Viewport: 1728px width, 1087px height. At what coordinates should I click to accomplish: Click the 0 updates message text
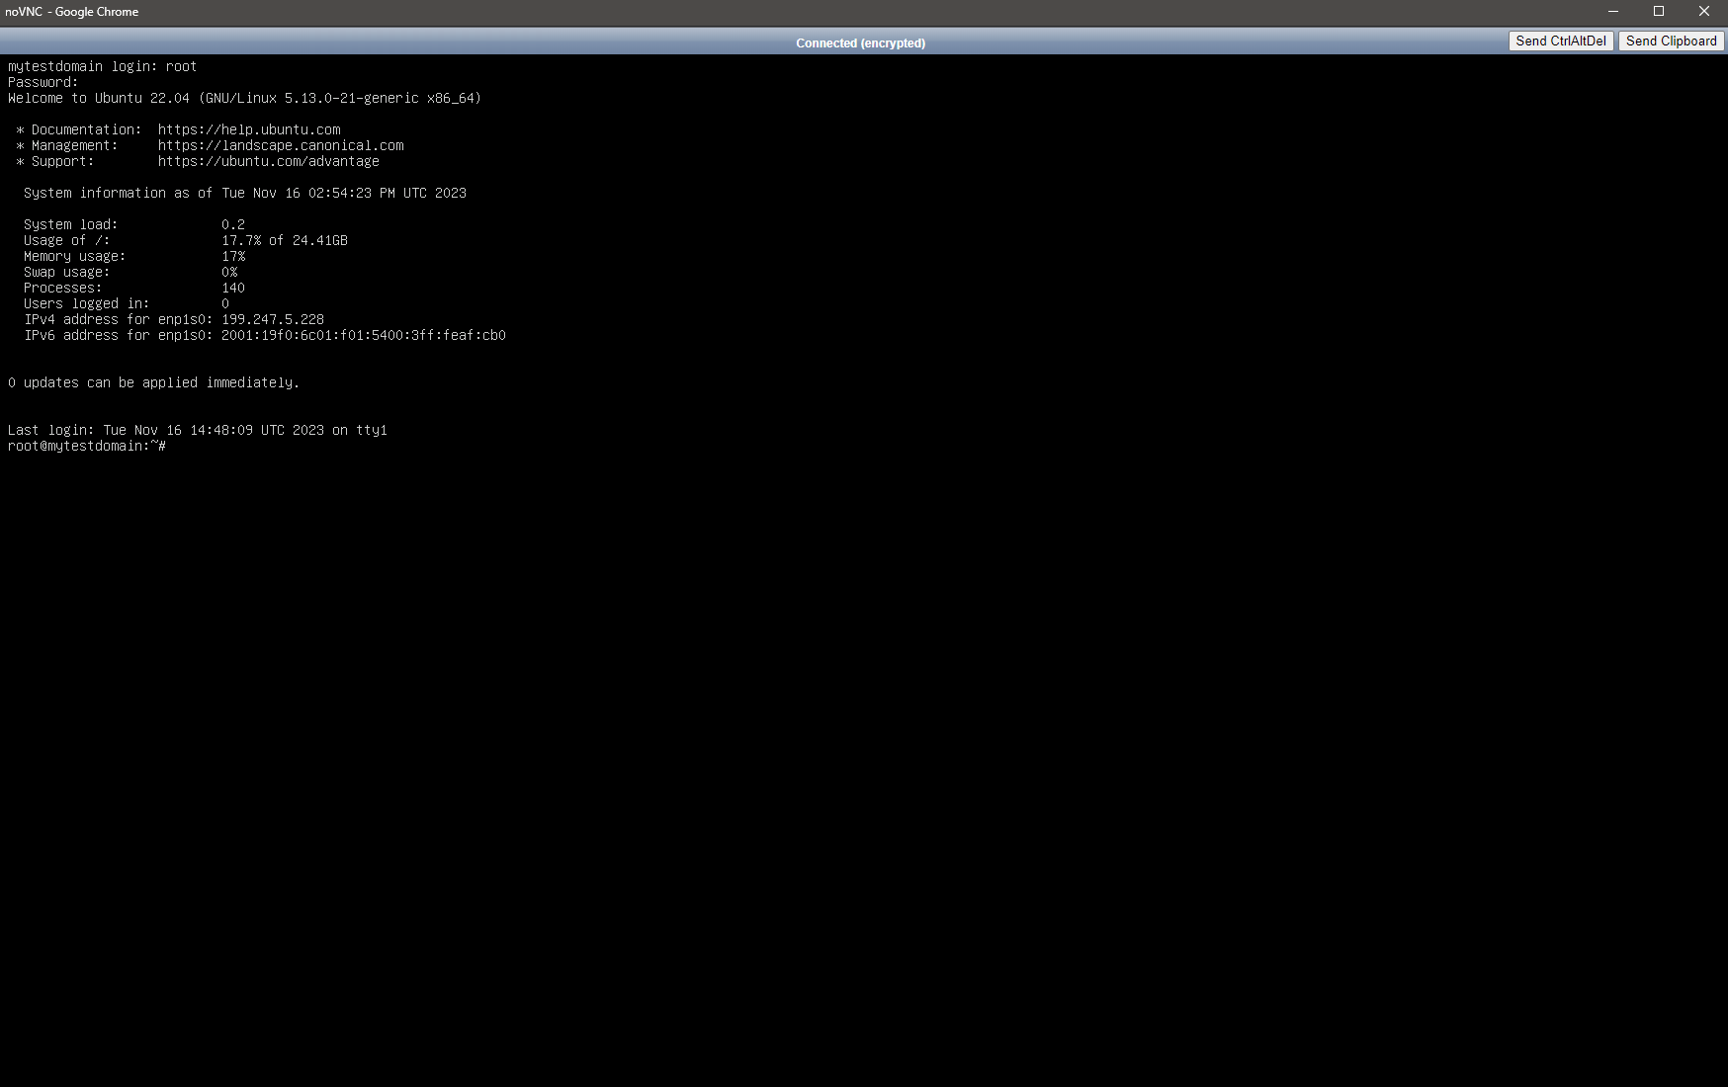(x=153, y=382)
